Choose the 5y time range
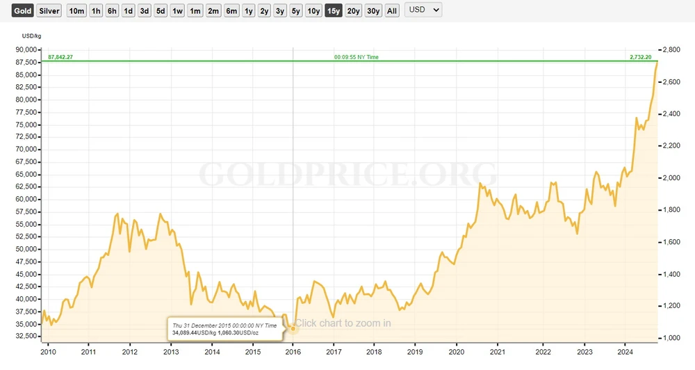This screenshot has width=695, height=370. 296,10
